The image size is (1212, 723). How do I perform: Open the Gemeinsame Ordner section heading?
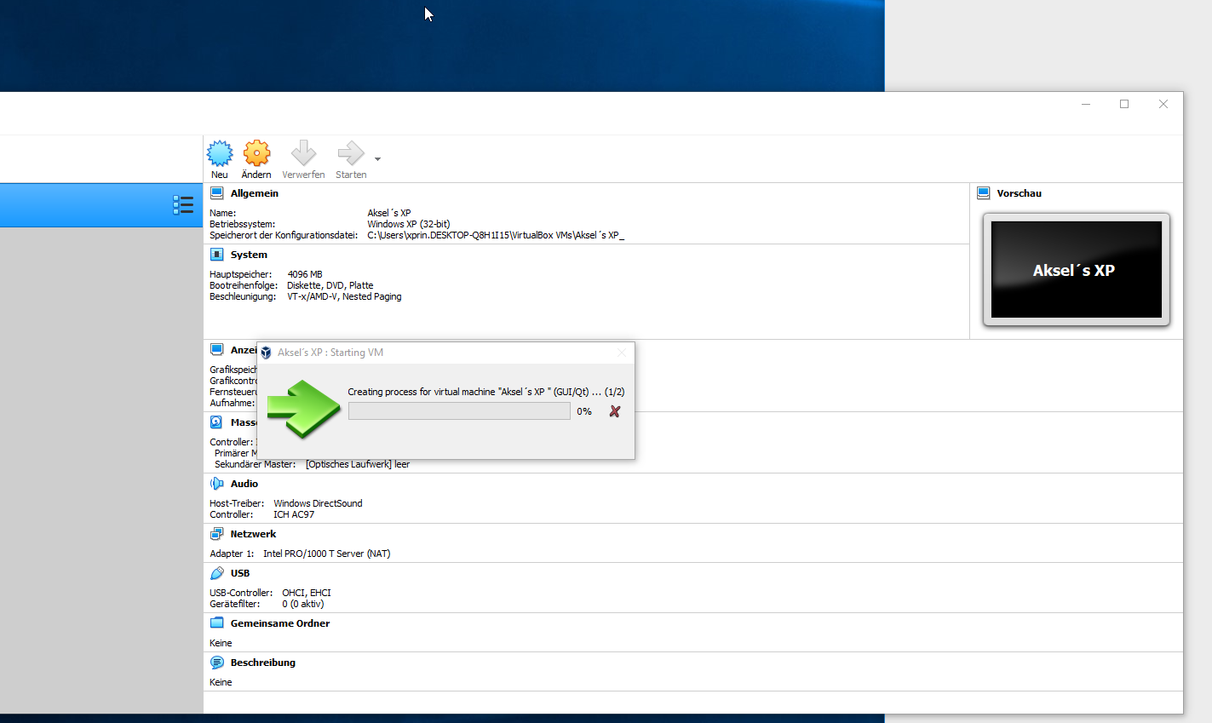280,623
